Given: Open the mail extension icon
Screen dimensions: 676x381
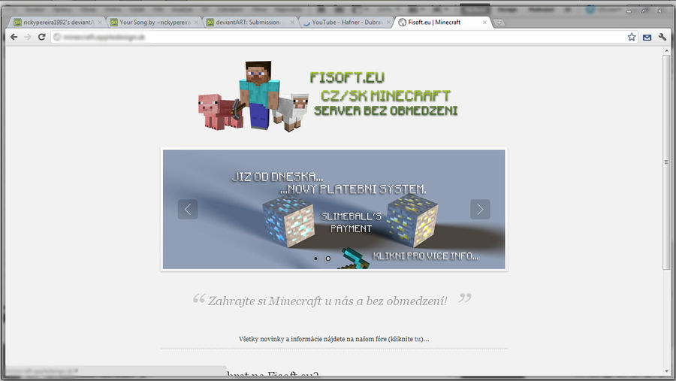Looking at the screenshot, I should [x=647, y=38].
